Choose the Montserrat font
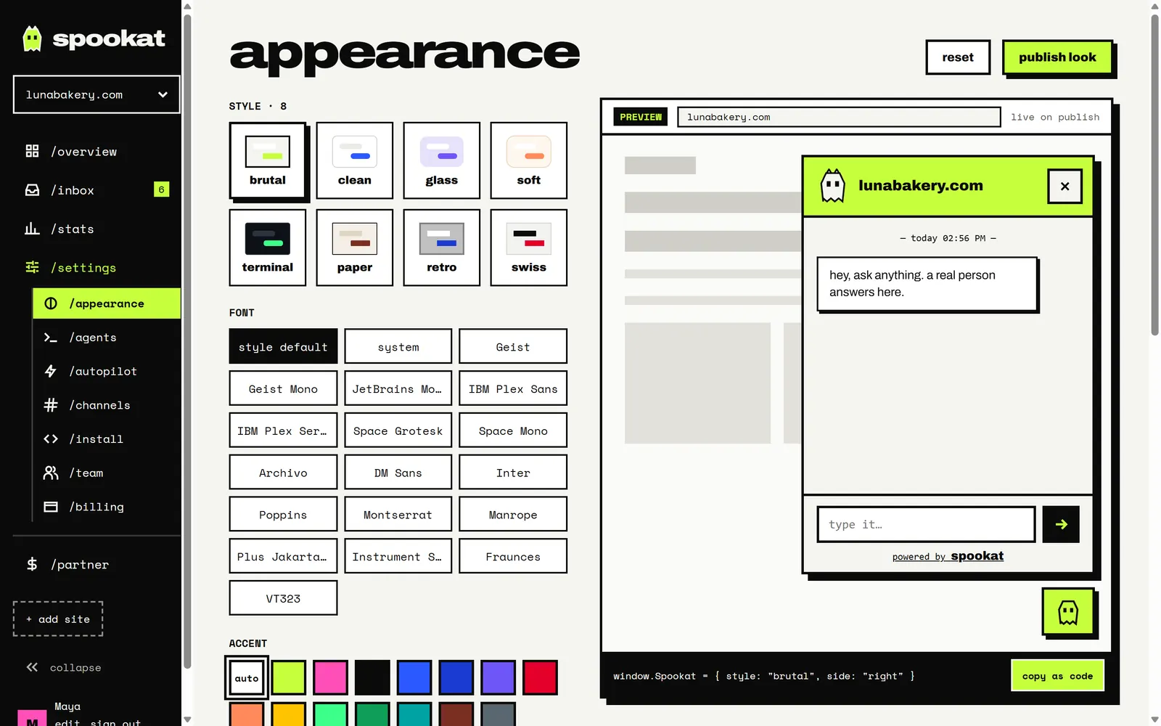Image resolution: width=1161 pixels, height=726 pixels. tap(398, 515)
